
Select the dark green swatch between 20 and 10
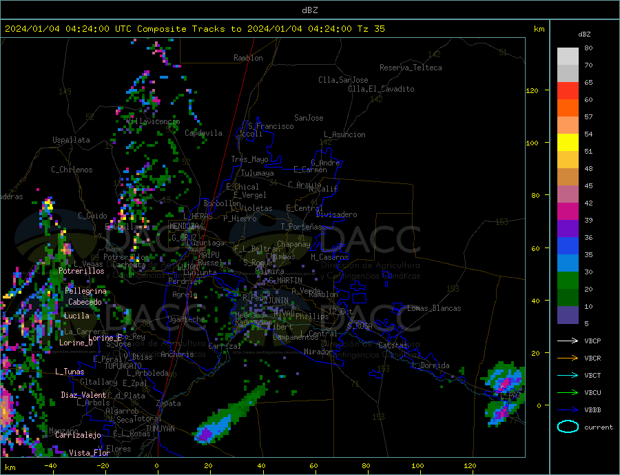(x=568, y=298)
